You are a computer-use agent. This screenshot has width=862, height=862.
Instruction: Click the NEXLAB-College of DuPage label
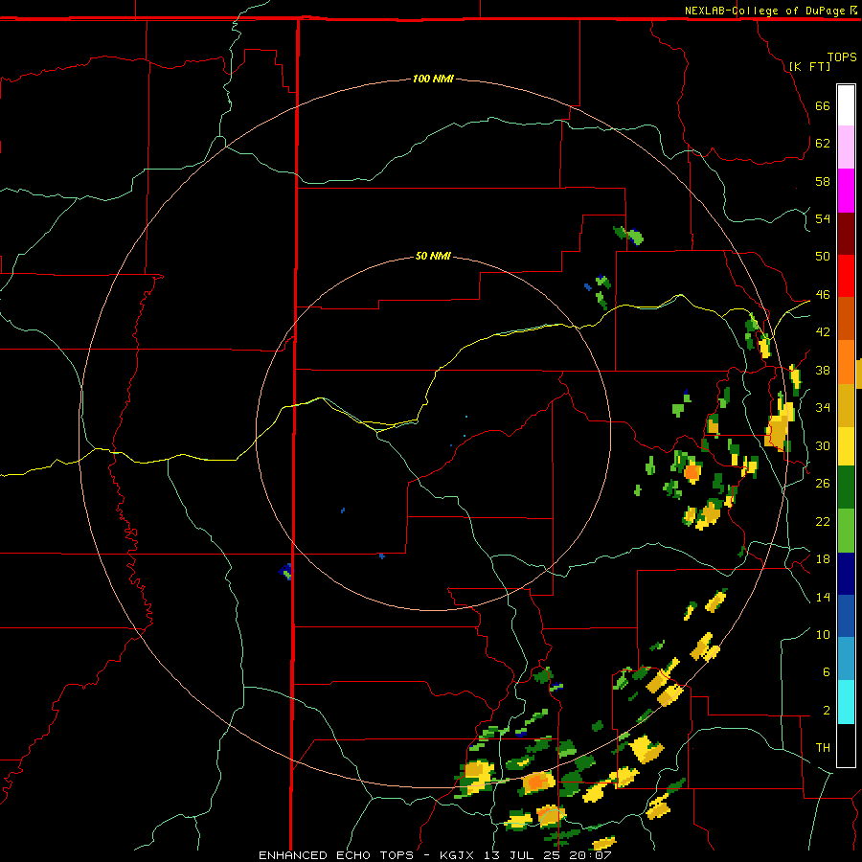pos(764,11)
